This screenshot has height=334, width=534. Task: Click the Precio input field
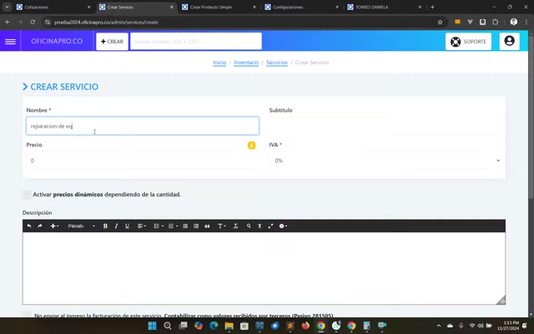(x=143, y=160)
